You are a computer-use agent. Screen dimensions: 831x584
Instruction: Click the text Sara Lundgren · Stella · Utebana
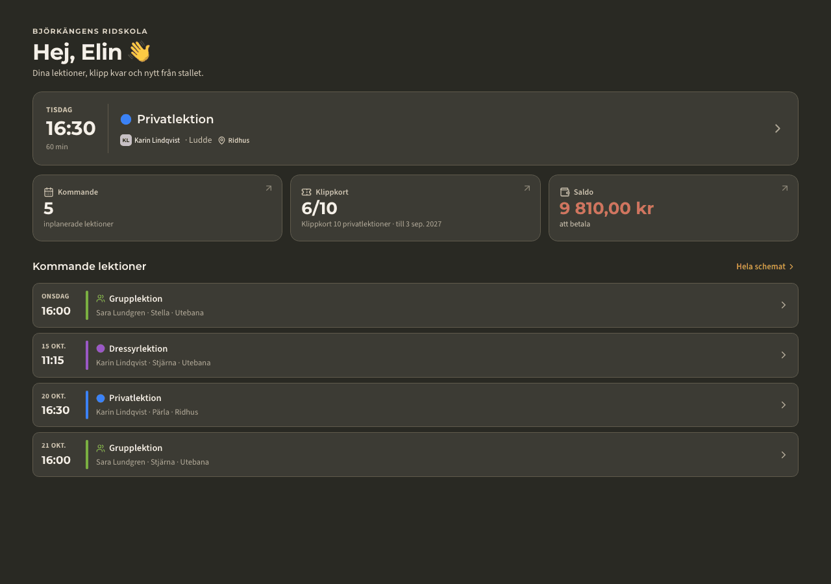pyautogui.click(x=150, y=313)
